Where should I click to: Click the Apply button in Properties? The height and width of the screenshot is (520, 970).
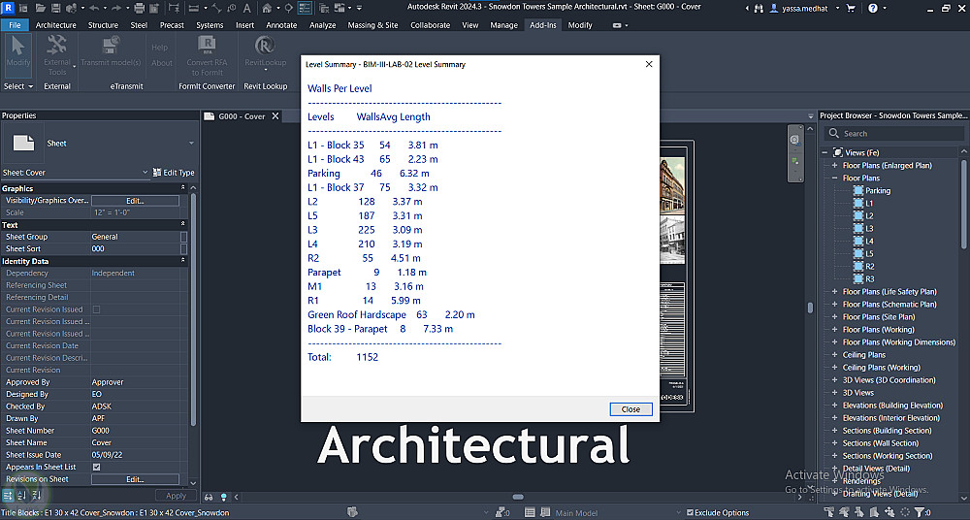[x=176, y=496]
